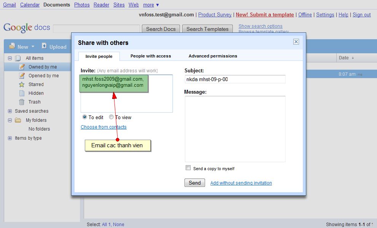Screen dimensions: 377x228
Task: Collapse the My folders section
Action: point(10,120)
